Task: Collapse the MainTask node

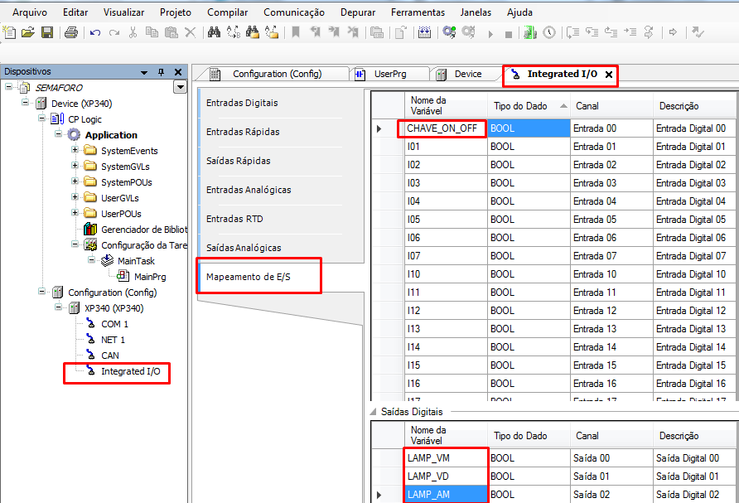Action: (x=91, y=261)
